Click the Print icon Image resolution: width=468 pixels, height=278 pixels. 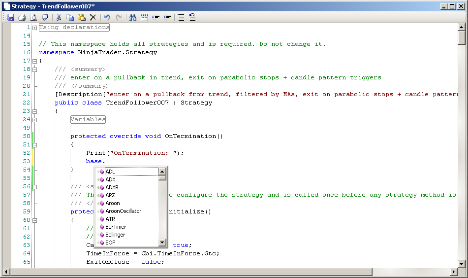(x=22, y=18)
